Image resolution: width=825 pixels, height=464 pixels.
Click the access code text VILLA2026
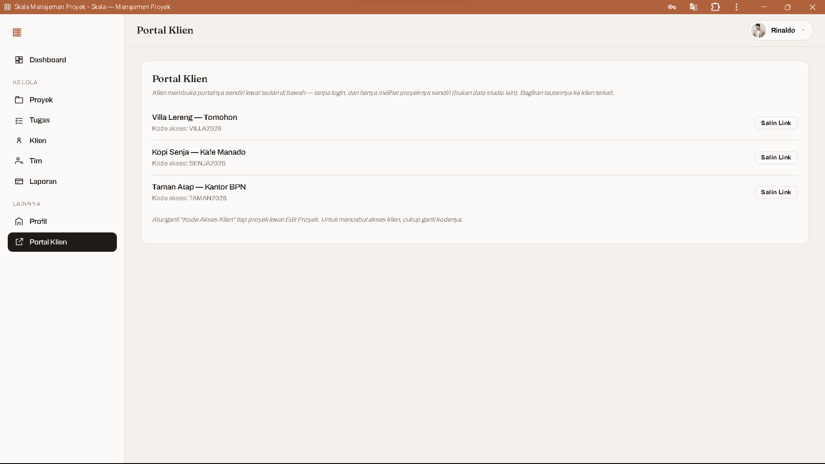[205, 128]
